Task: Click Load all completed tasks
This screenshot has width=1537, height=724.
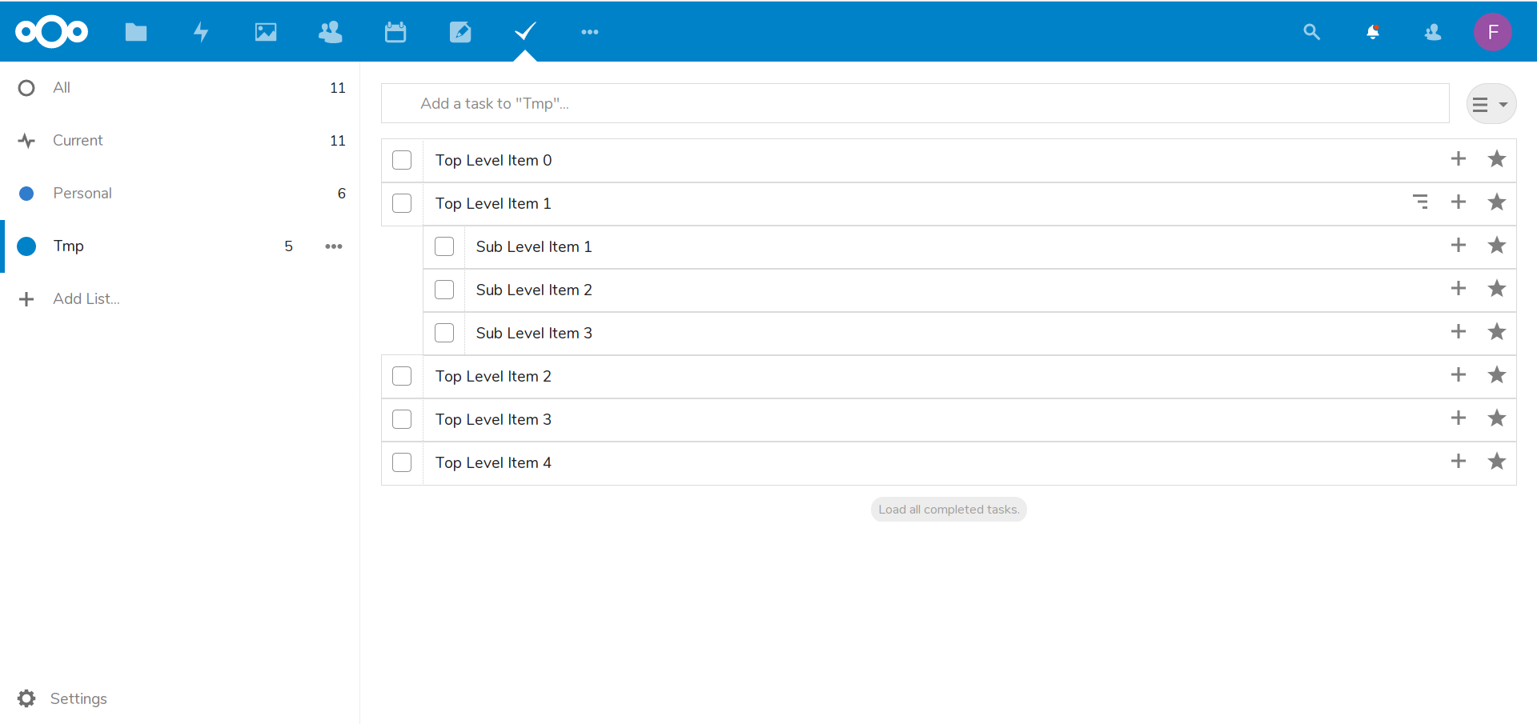Action: (x=948, y=509)
